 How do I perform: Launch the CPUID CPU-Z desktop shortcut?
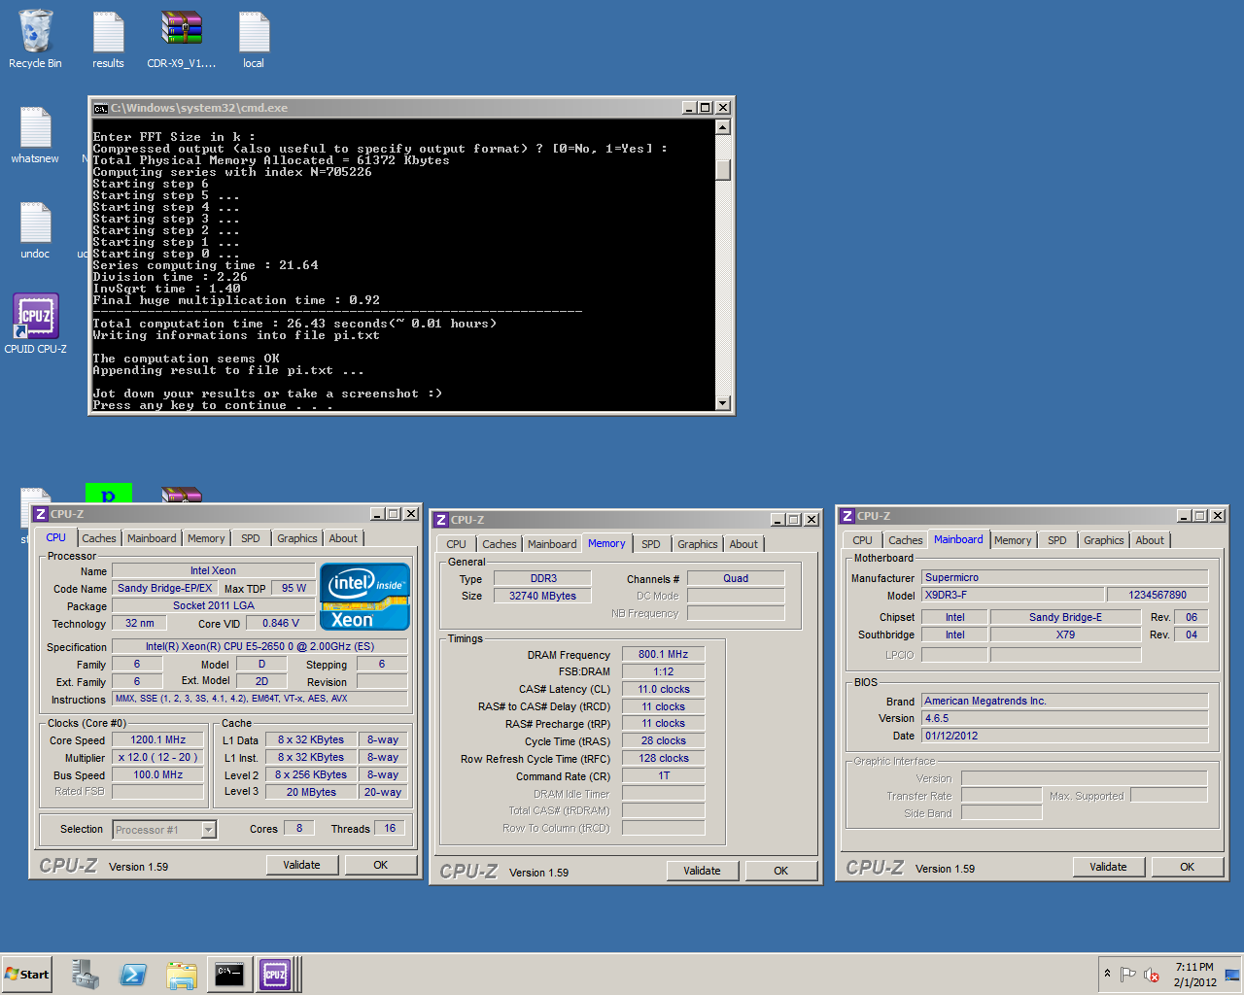36,324
